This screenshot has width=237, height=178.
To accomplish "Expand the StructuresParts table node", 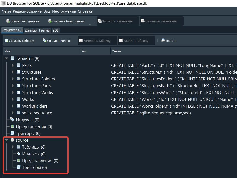I will [13, 85].
